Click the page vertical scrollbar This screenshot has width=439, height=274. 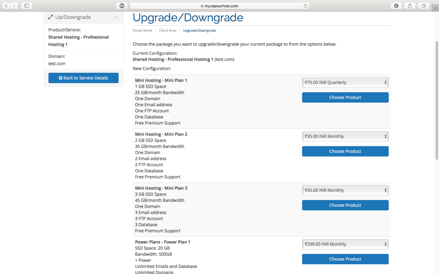click(x=436, y=101)
